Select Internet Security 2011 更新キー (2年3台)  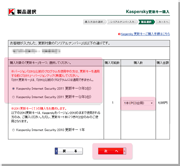[13, 97]
